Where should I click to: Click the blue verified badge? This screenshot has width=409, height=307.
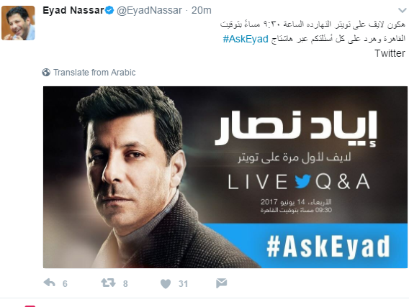[109, 10]
